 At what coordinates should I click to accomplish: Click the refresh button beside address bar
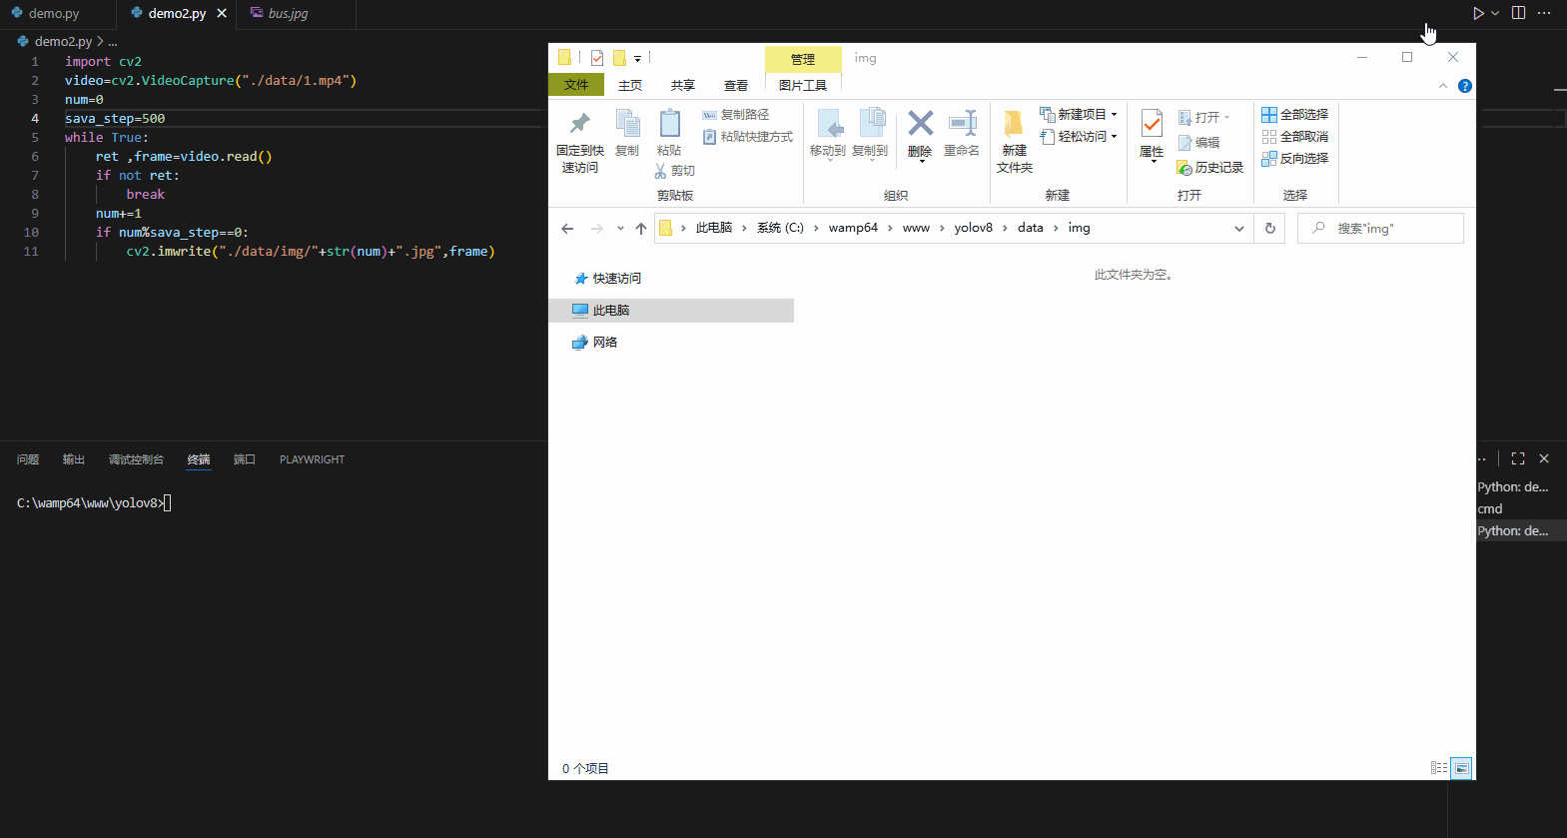coord(1270,229)
